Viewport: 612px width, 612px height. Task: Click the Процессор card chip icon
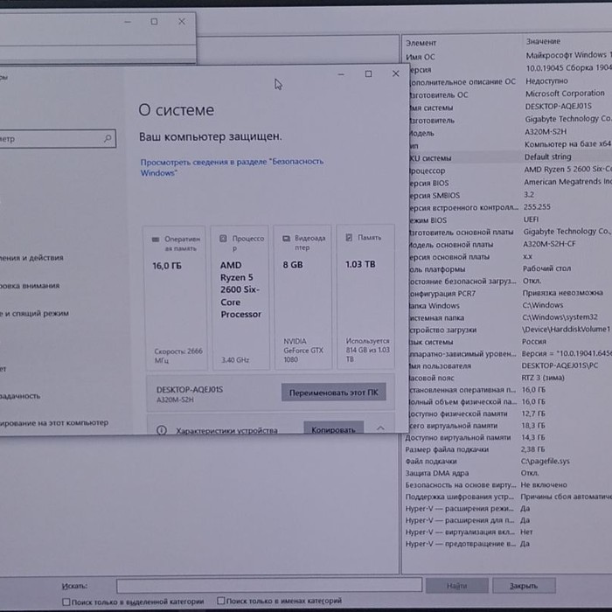[x=223, y=239]
